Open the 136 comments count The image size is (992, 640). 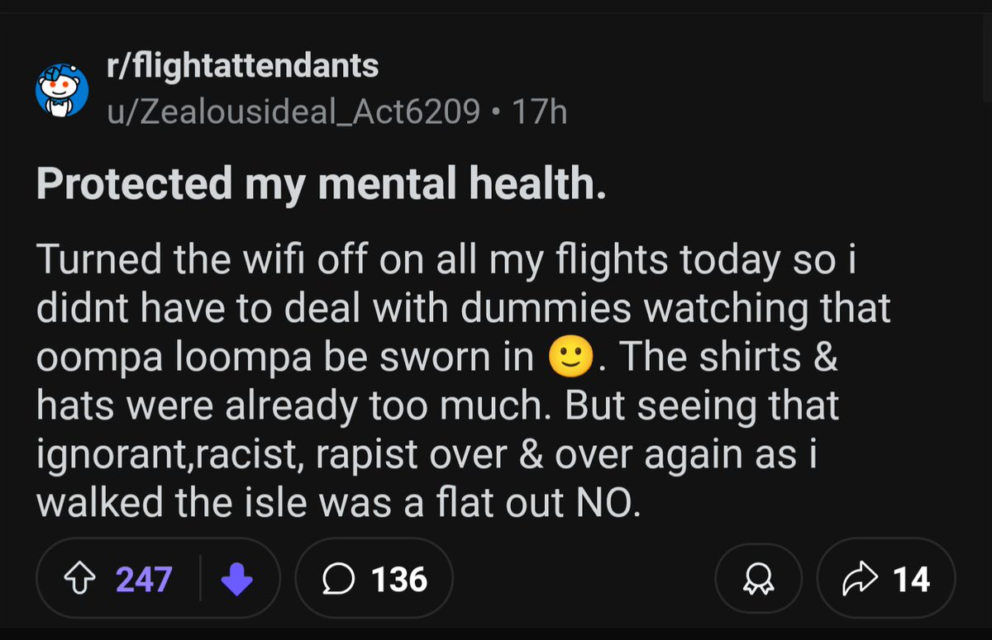click(399, 579)
